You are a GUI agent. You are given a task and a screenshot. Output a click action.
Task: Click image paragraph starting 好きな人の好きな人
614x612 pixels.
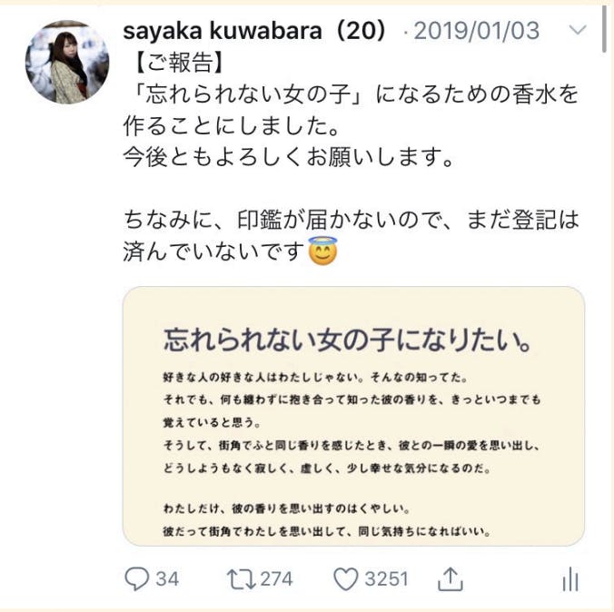coord(352,423)
